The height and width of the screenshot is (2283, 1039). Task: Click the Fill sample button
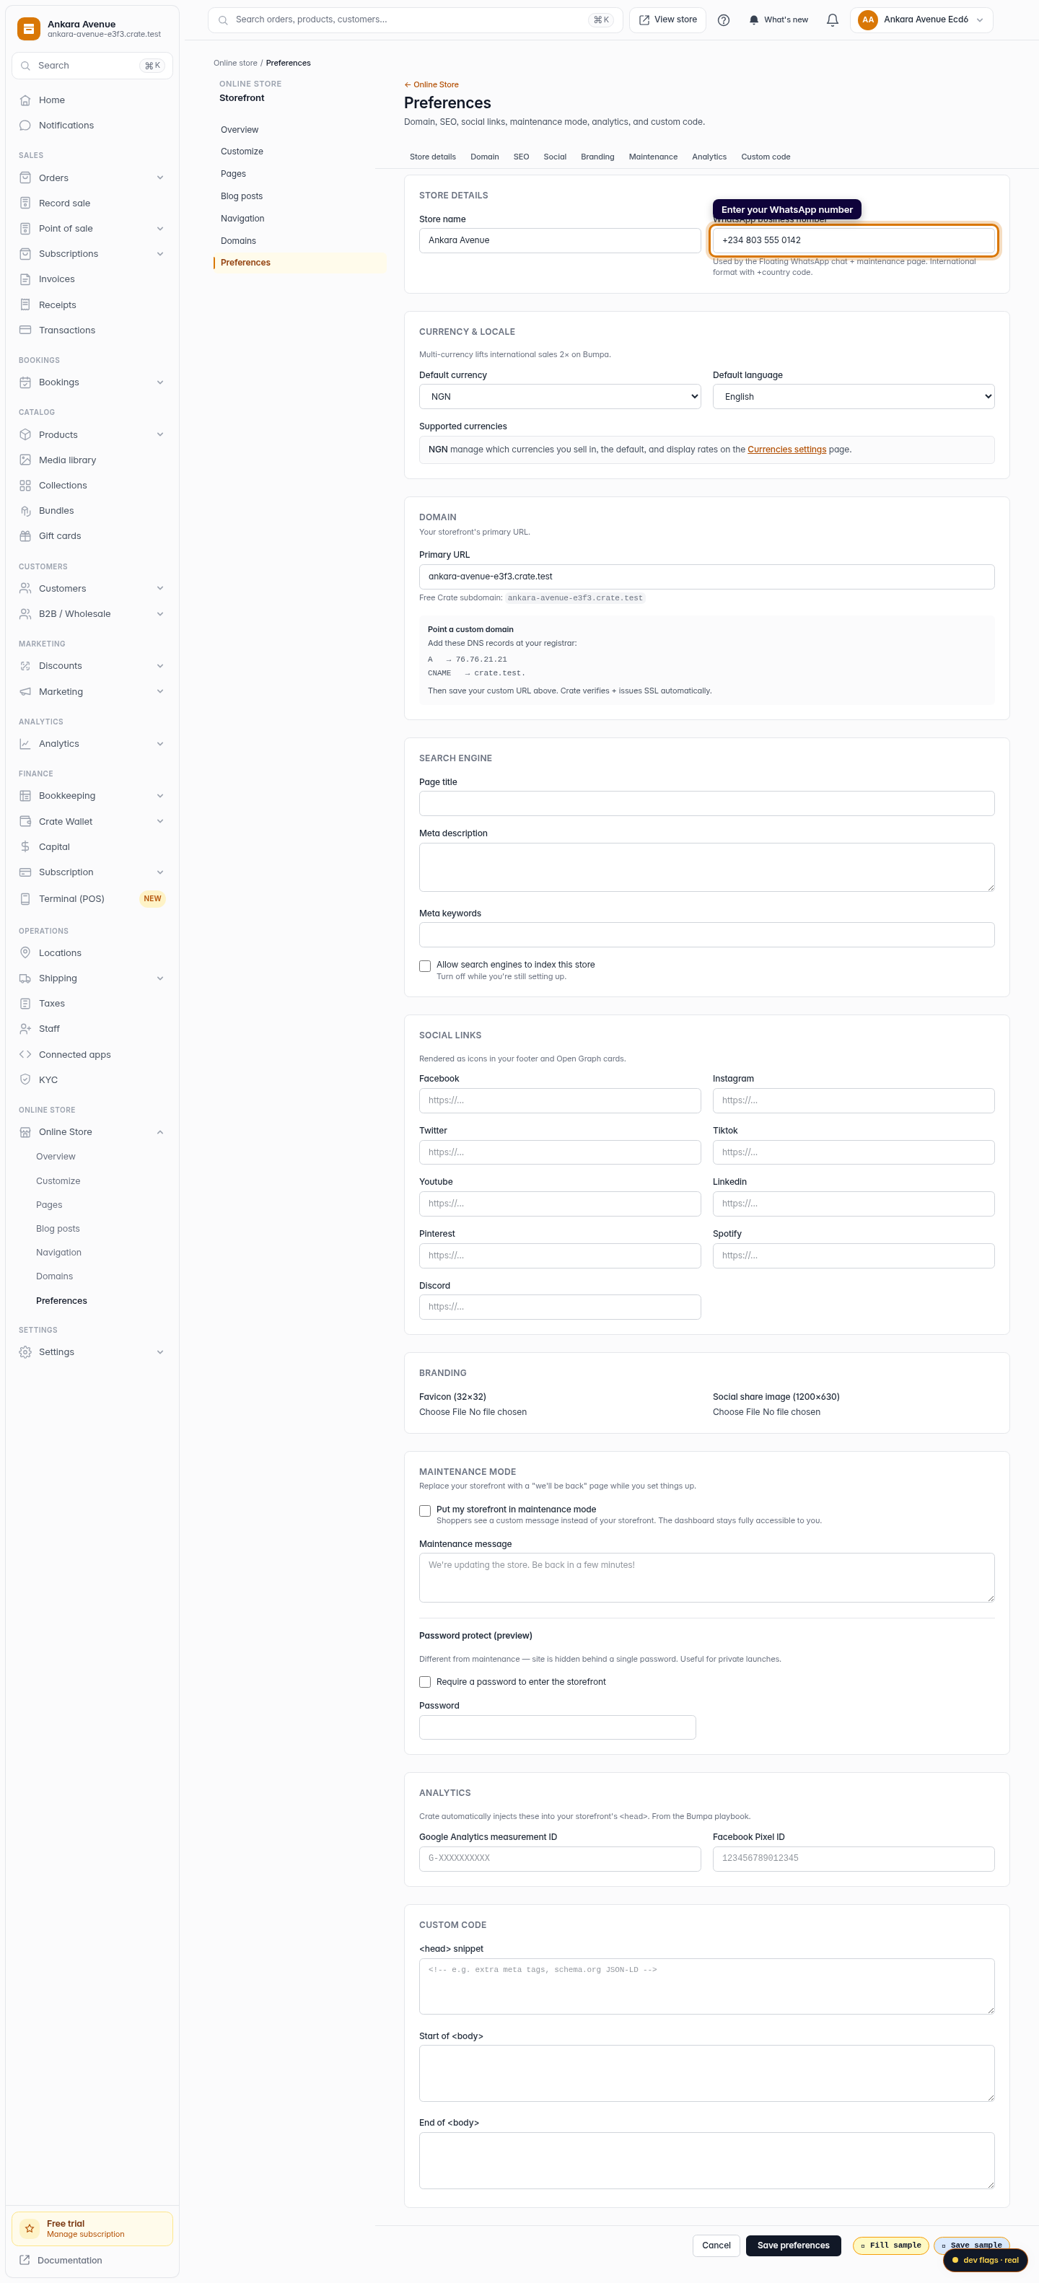[891, 2245]
